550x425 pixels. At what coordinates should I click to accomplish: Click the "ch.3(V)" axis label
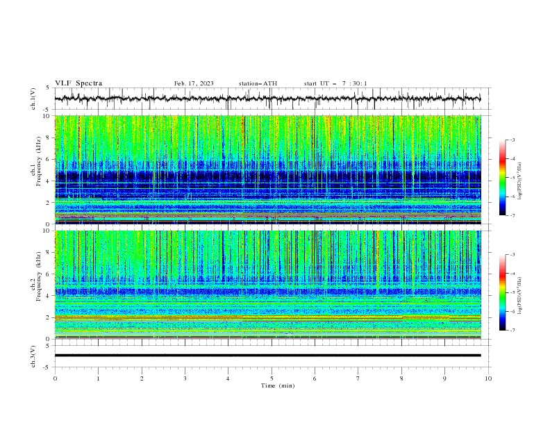coord(33,356)
